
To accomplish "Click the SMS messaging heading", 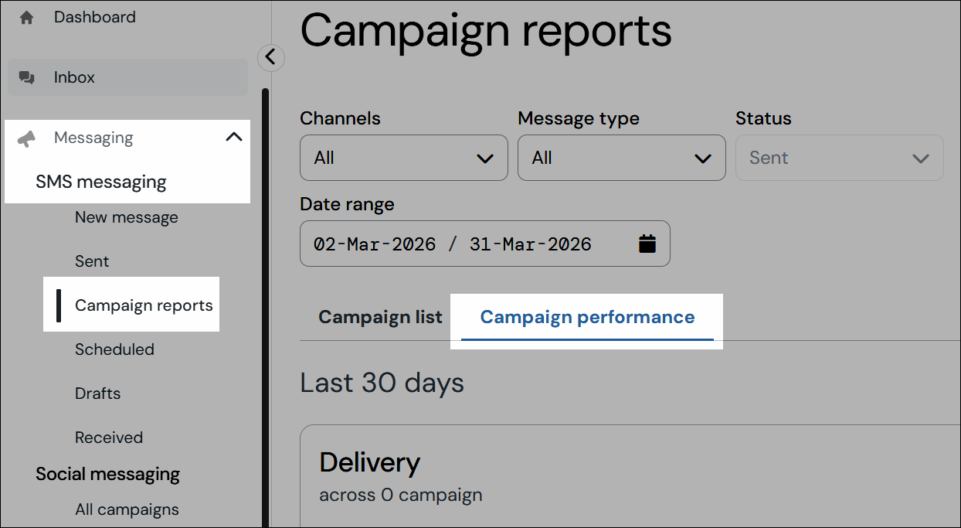I will [x=101, y=182].
